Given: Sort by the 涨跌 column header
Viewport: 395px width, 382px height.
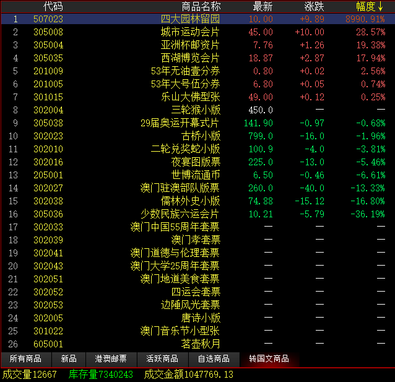Looking at the screenshot, I should [x=314, y=6].
